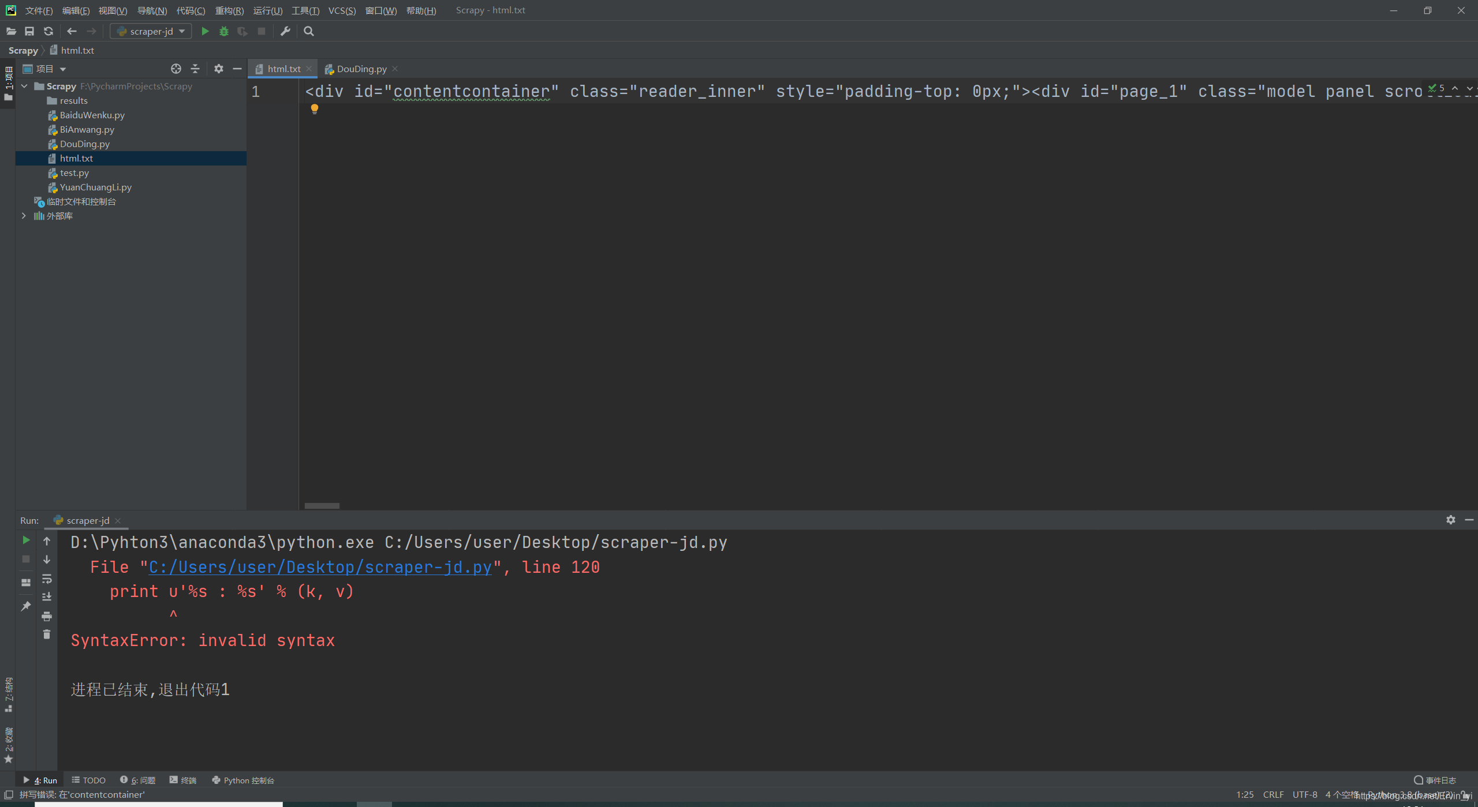Open the 事件日志 event log
Screen dimensions: 1478x807
1435,780
